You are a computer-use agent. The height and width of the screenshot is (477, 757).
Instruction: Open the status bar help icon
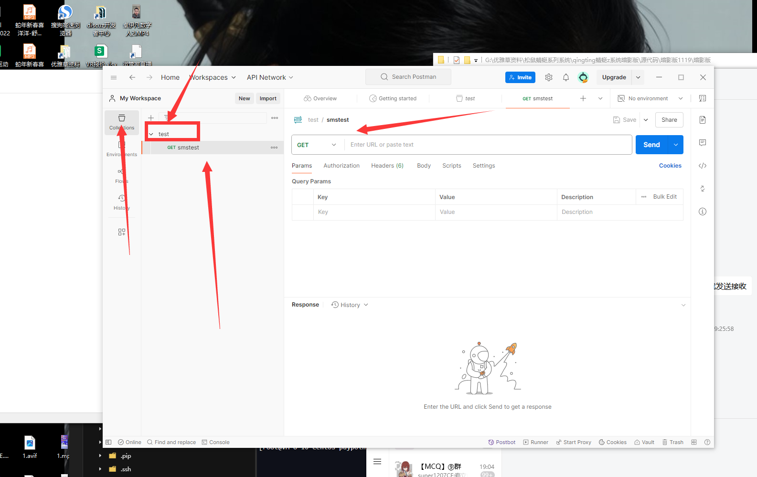pyautogui.click(x=707, y=442)
